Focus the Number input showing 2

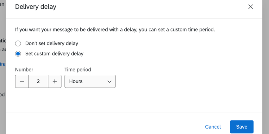click(38, 81)
